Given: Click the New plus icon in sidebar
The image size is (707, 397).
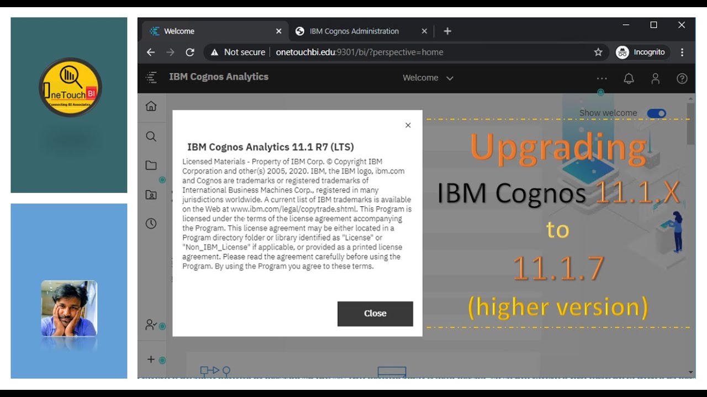Looking at the screenshot, I should tap(151, 360).
